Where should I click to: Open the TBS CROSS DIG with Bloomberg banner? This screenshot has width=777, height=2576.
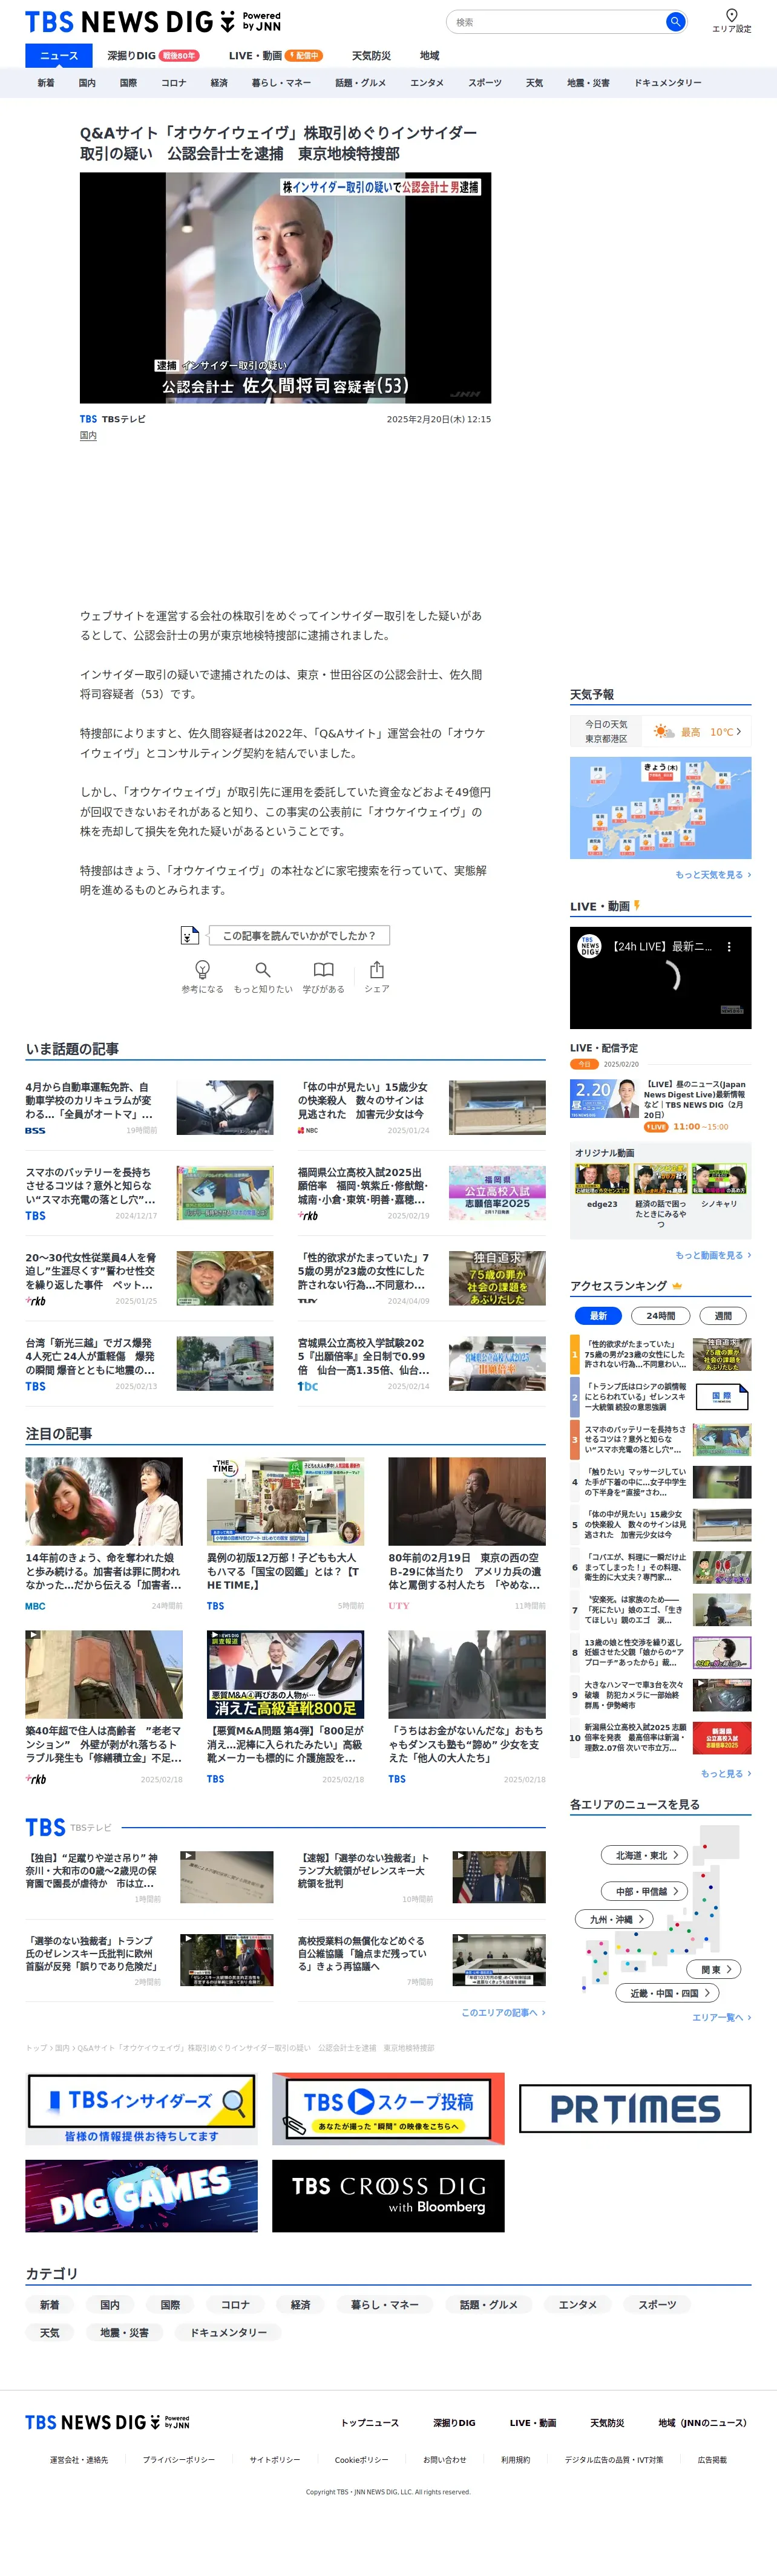pyautogui.click(x=388, y=2195)
